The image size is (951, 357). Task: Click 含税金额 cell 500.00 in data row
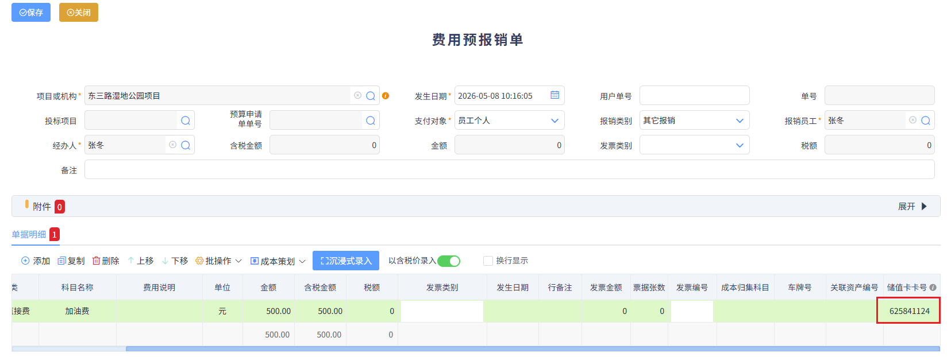(x=320, y=311)
